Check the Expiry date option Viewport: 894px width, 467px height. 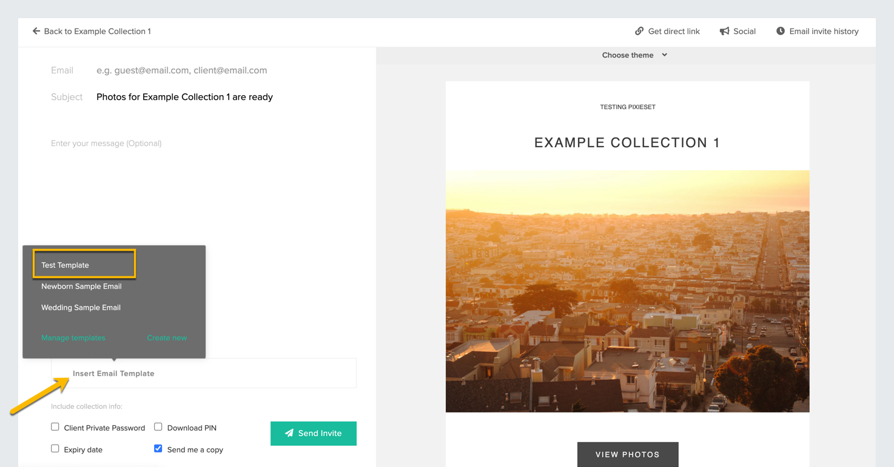click(x=55, y=449)
